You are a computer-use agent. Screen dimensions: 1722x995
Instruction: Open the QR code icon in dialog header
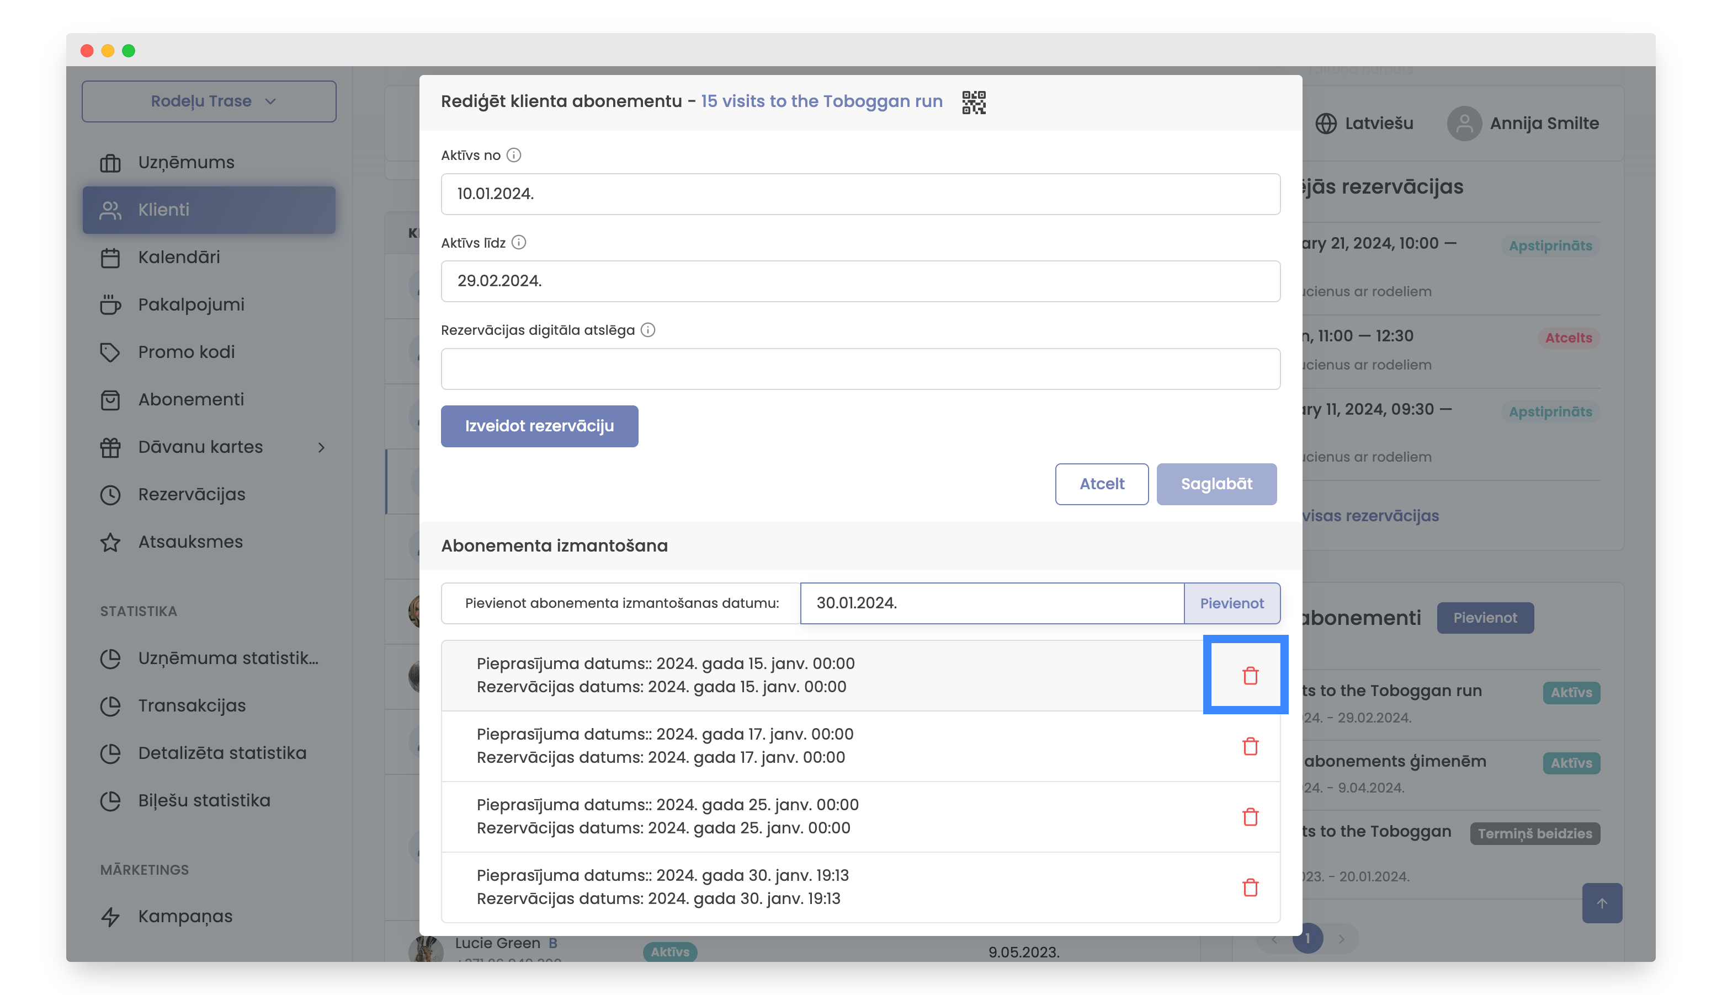973,103
